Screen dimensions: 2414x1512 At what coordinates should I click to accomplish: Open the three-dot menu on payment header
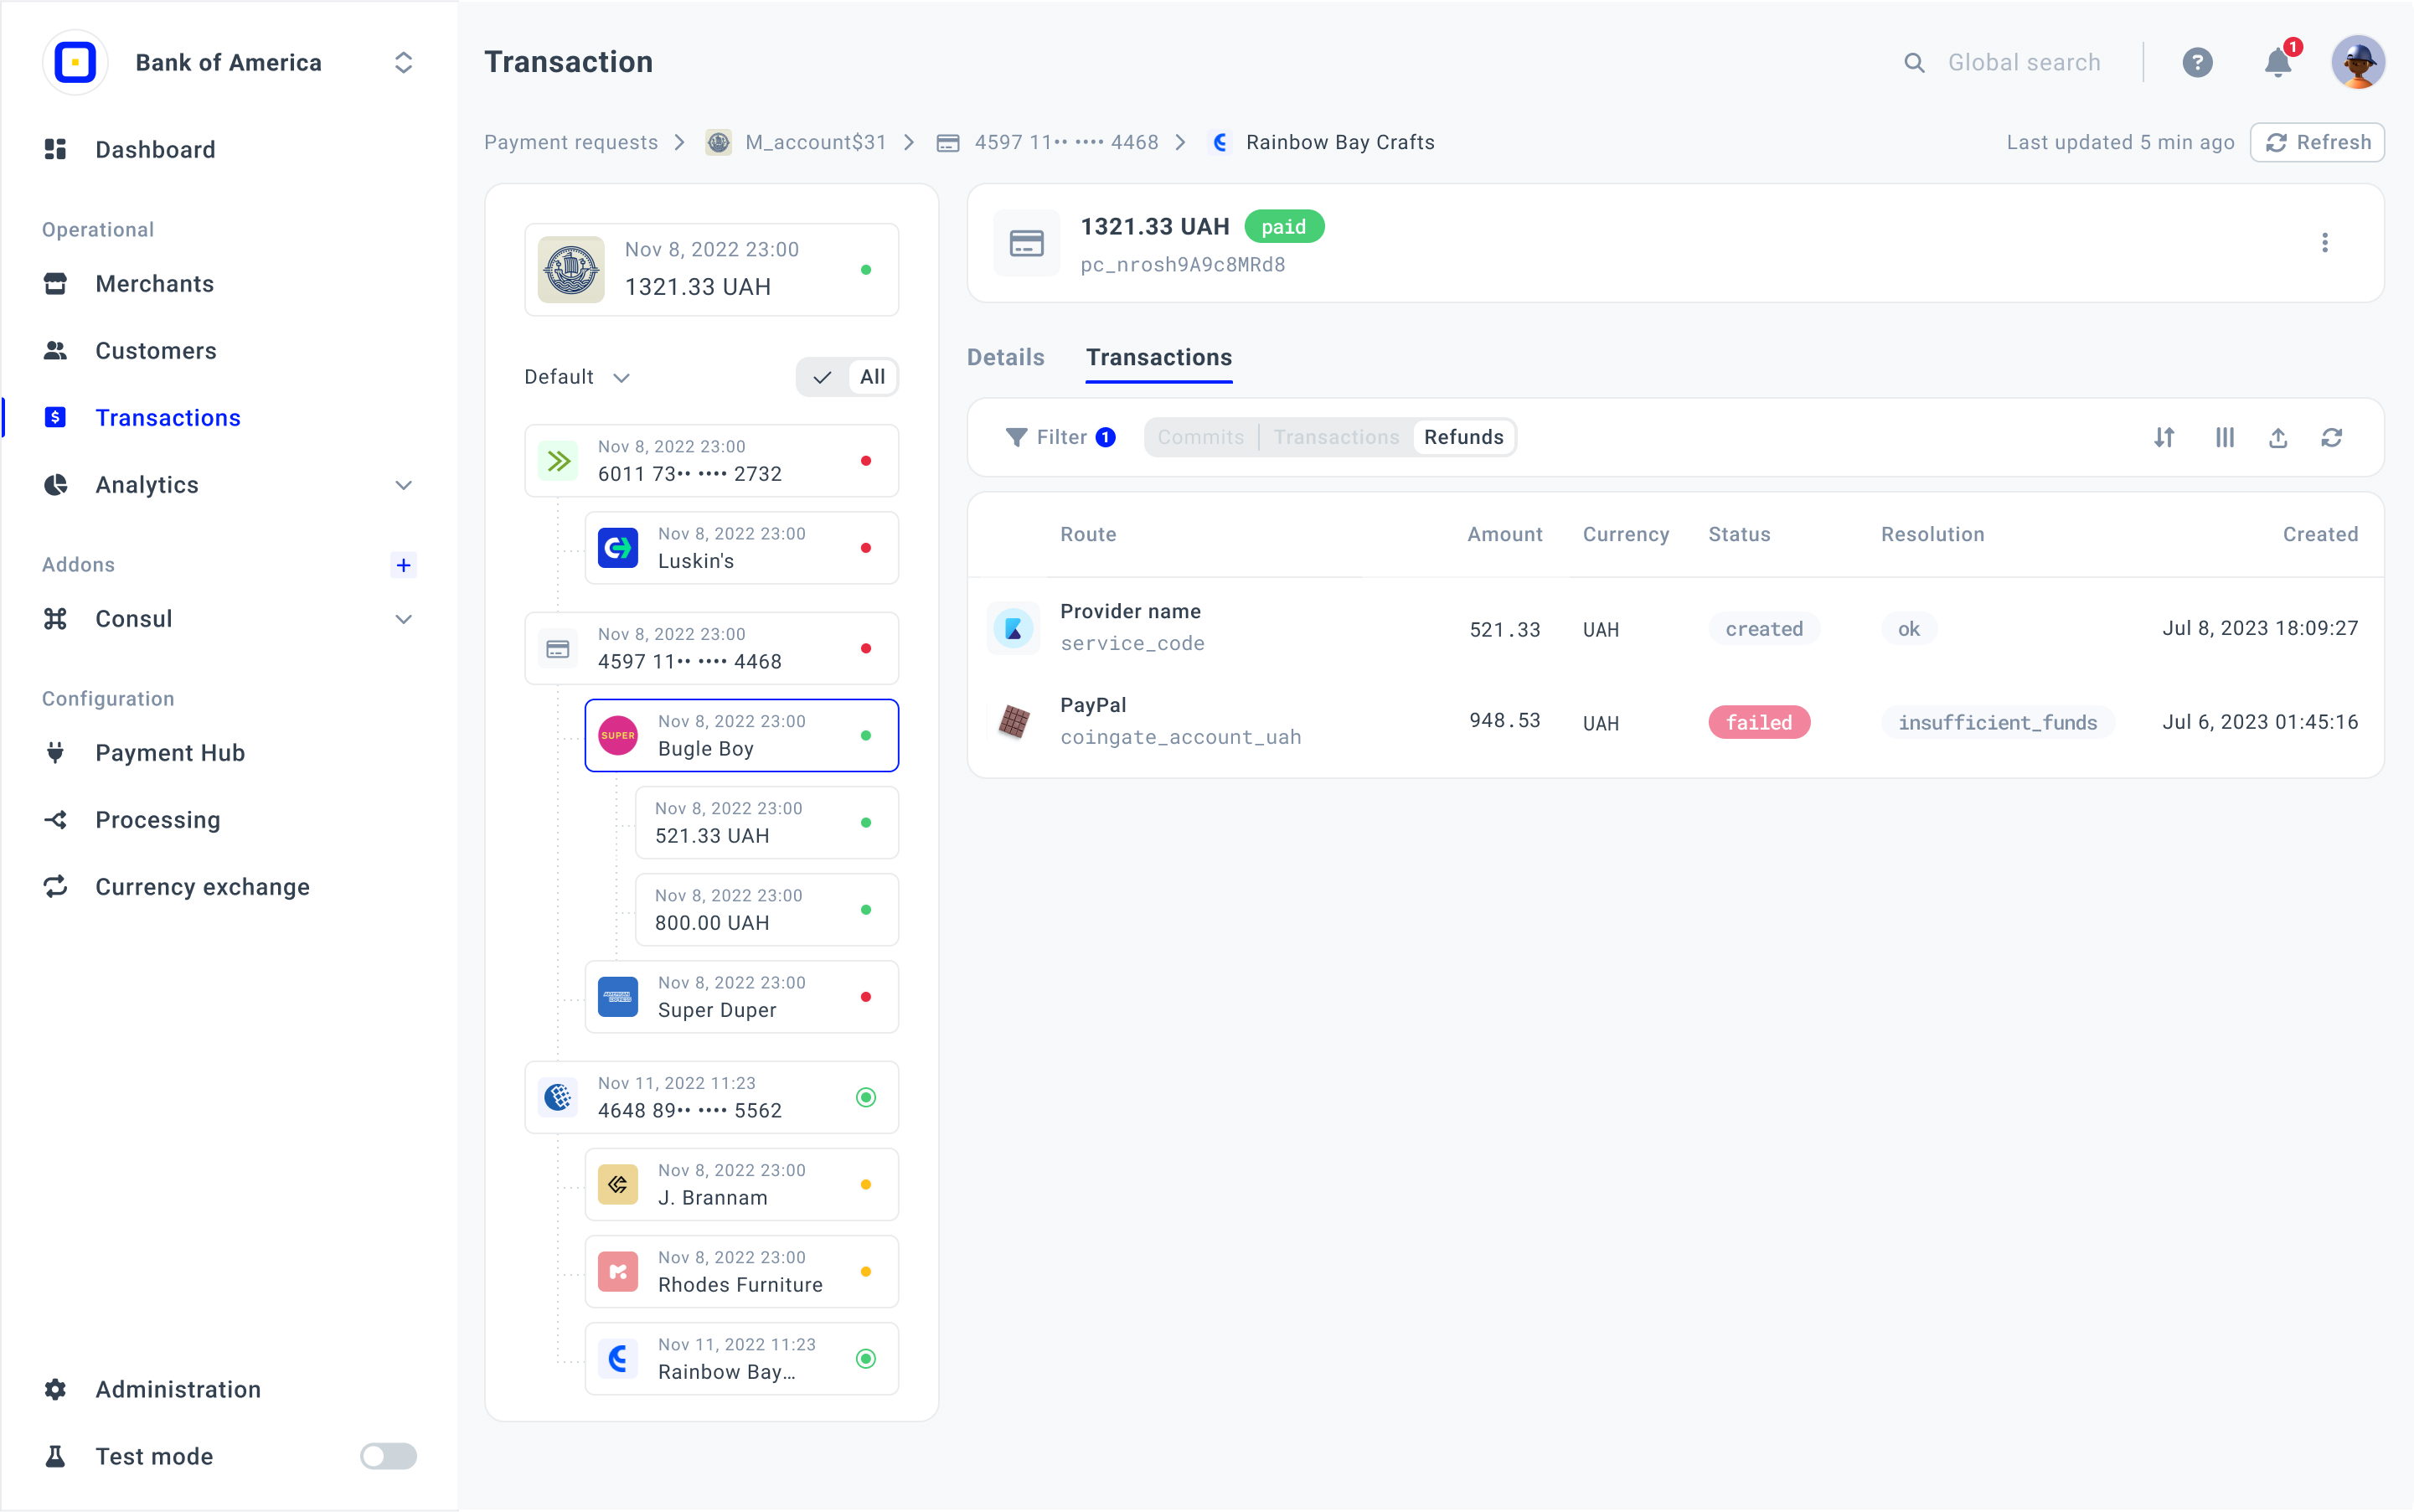2324,243
